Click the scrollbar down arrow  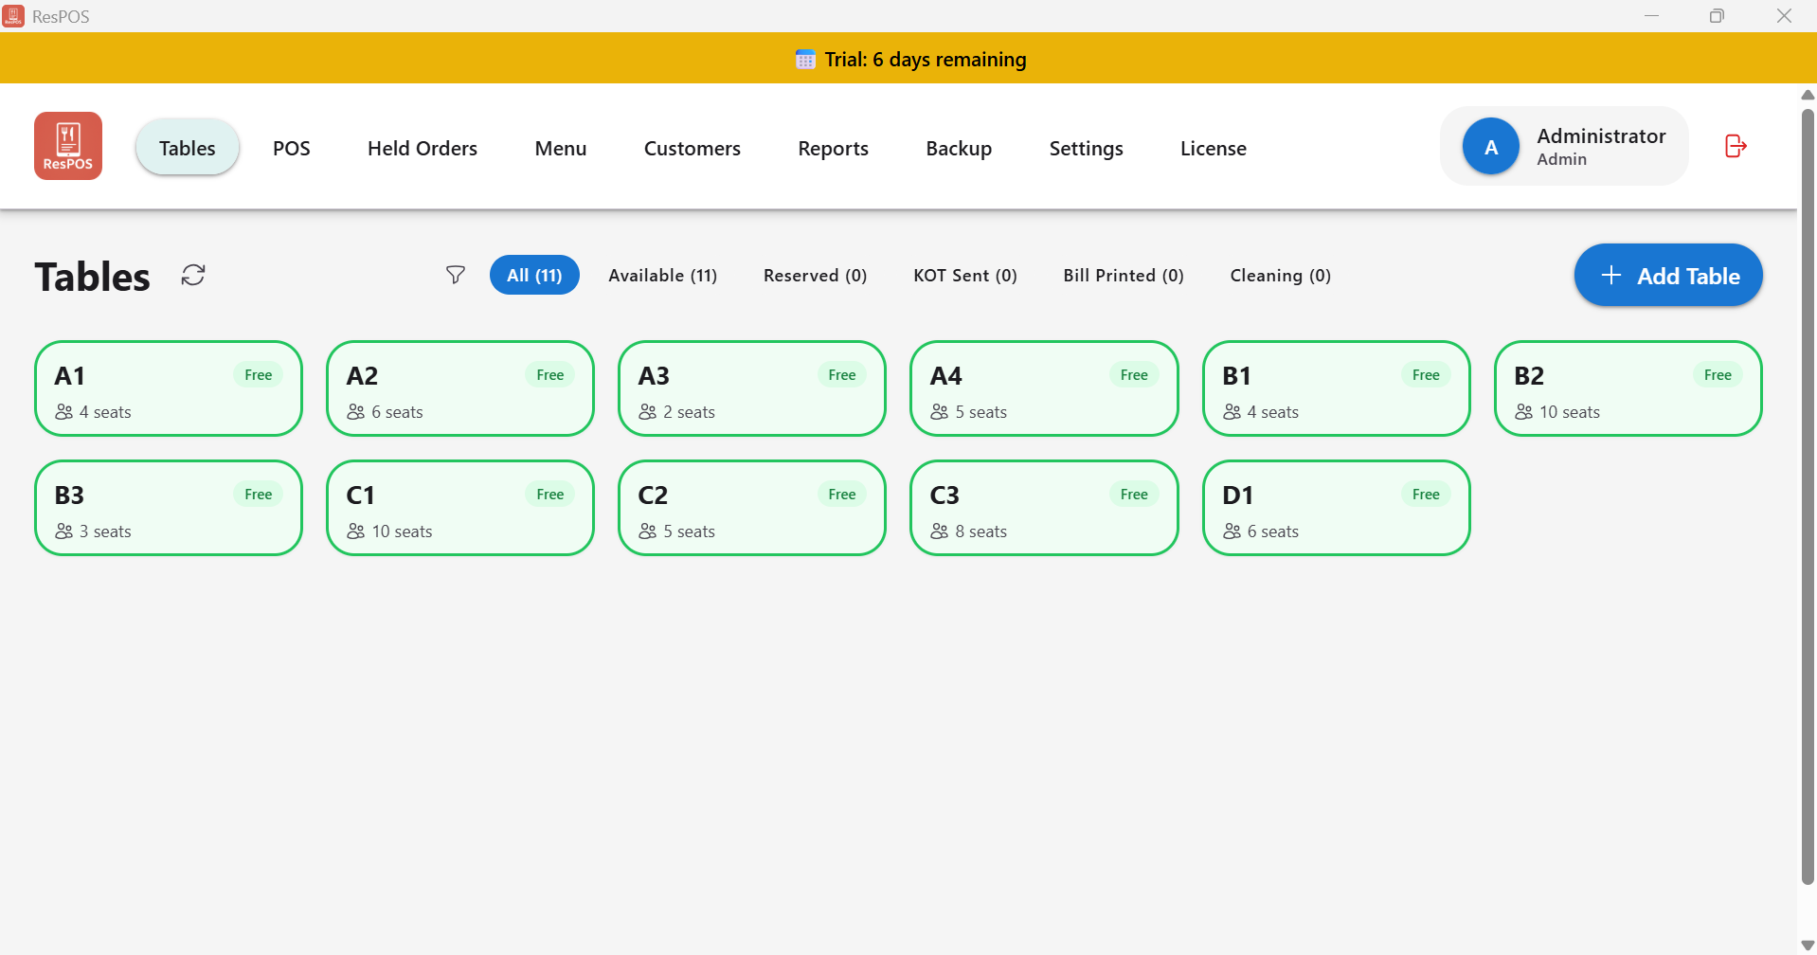pyautogui.click(x=1808, y=945)
